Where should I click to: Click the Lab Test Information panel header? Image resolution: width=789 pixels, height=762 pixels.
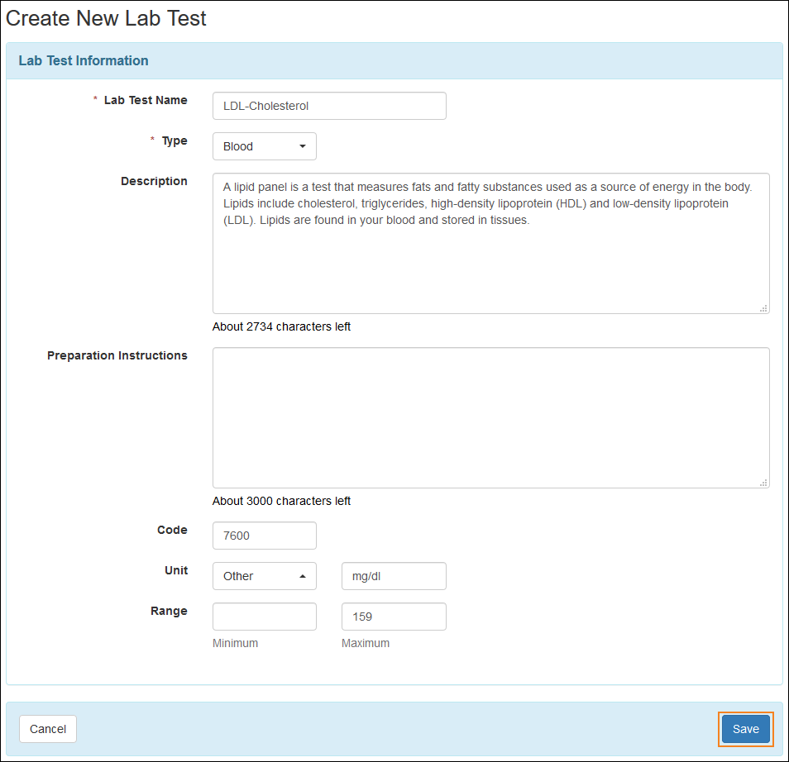pos(84,60)
